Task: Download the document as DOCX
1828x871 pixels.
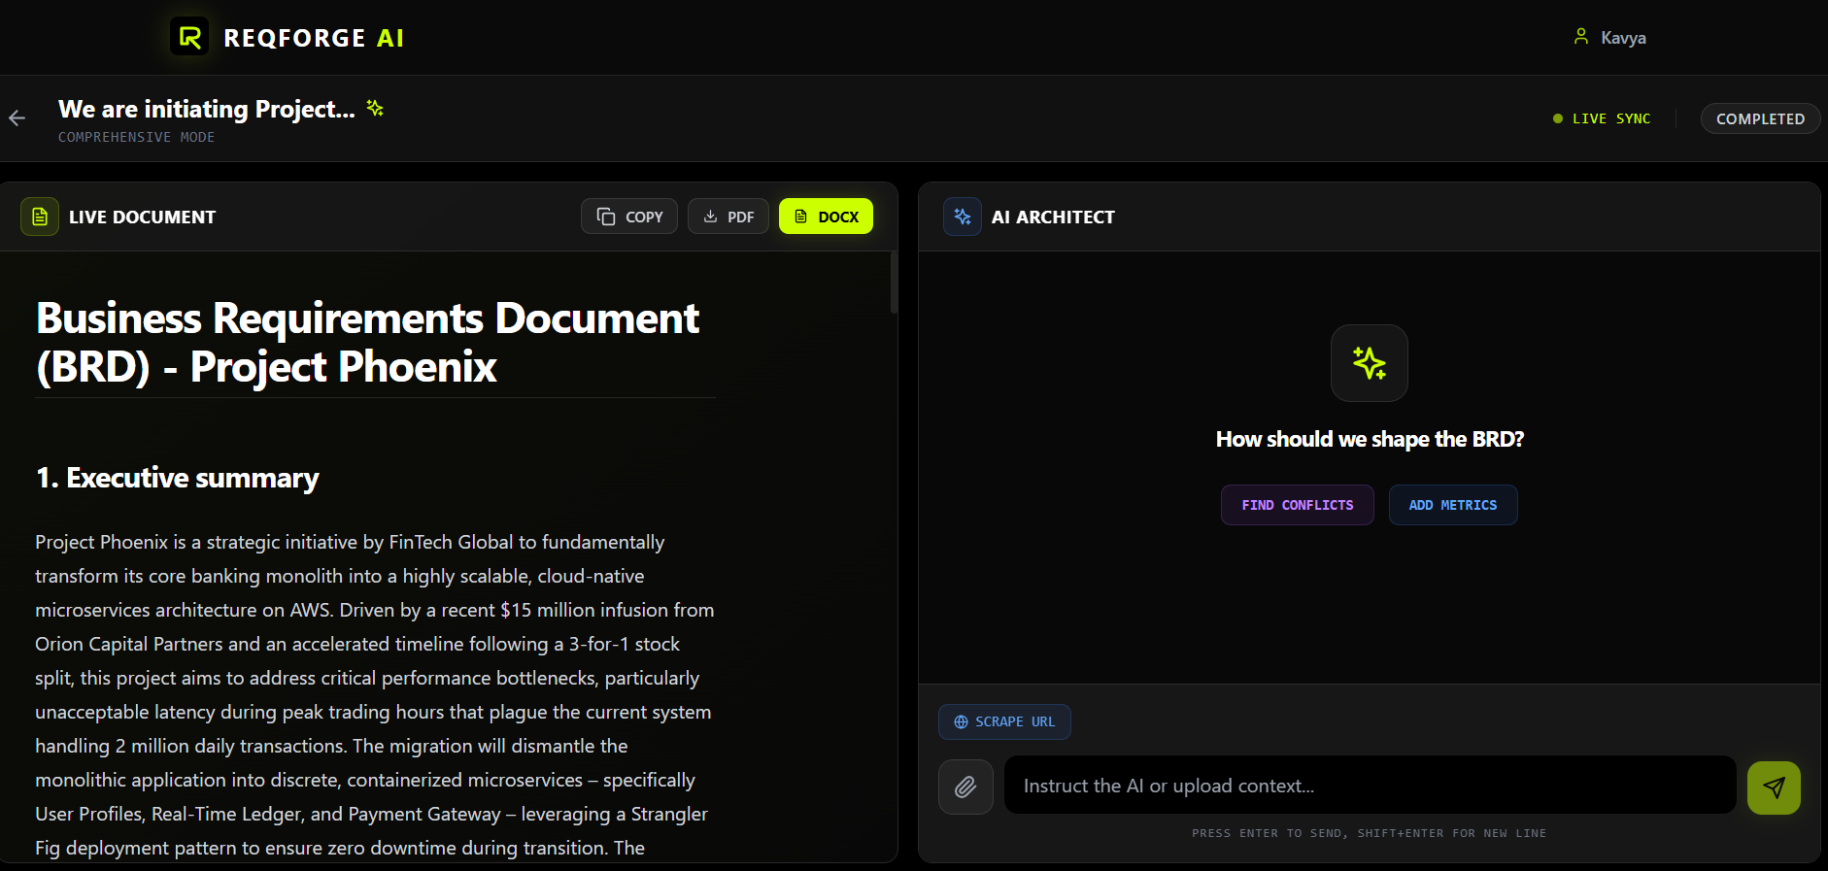Action: point(826,217)
